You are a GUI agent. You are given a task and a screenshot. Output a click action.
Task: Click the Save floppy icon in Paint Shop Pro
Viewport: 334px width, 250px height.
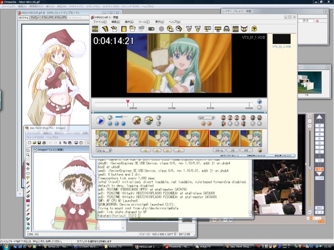39,143
